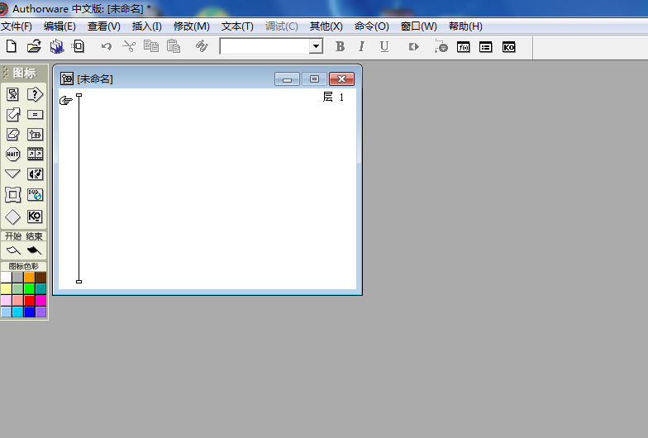The width and height of the screenshot is (648, 438).
Task: Select the Display icon in the palette
Action: (13, 94)
